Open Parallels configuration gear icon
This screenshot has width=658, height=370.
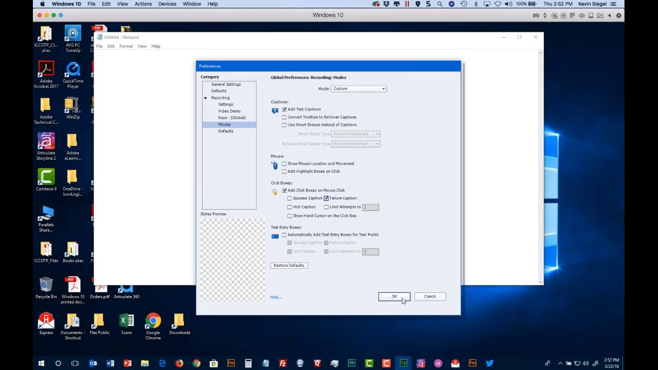click(618, 15)
